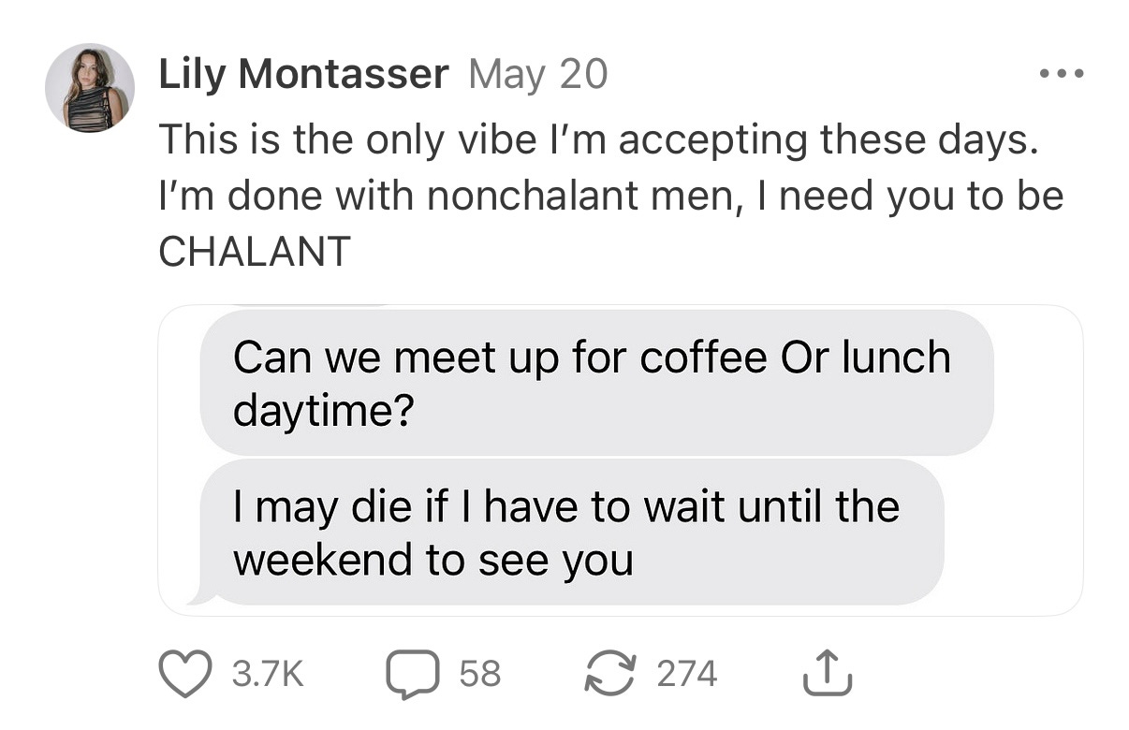Click the "This is the only vibe" caption line
The width and height of the screenshot is (1129, 730).
click(599, 141)
